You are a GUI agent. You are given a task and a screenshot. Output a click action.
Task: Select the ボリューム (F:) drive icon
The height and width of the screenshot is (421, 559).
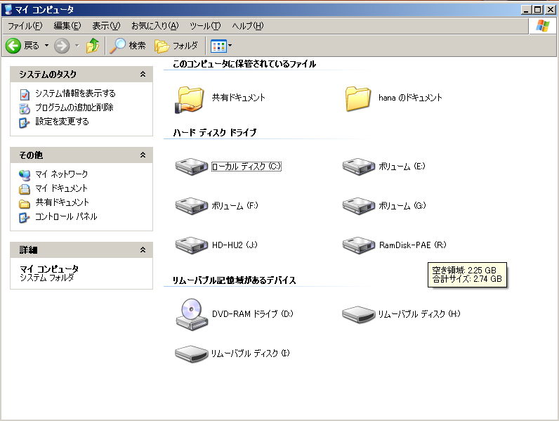pos(192,205)
